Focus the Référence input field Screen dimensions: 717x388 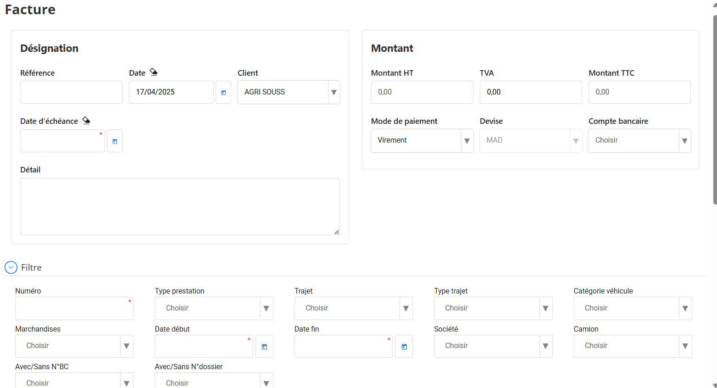pos(71,92)
